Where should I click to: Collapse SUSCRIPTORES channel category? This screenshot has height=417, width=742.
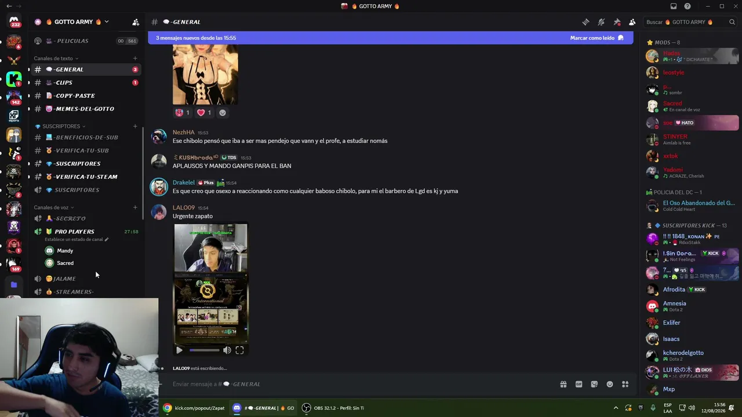click(60, 126)
